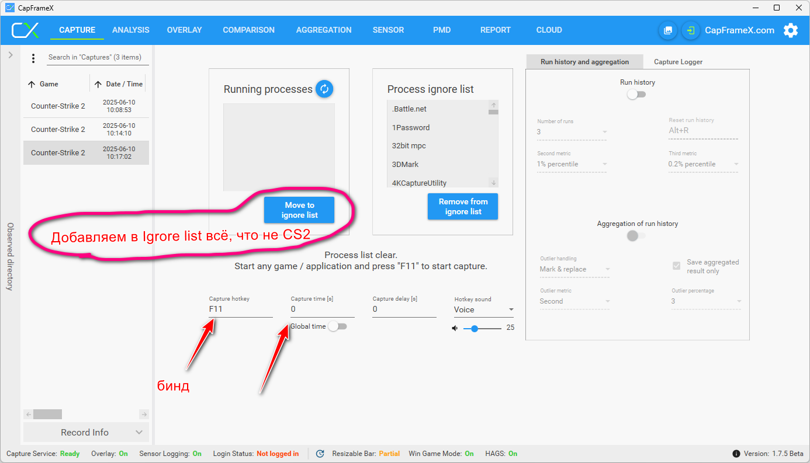Screen dimensions: 810x463
Task: Open Third metric dropdown
Action: tap(703, 164)
